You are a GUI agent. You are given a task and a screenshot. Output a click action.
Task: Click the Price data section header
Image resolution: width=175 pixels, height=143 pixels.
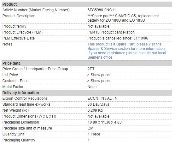[x=87, y=63]
